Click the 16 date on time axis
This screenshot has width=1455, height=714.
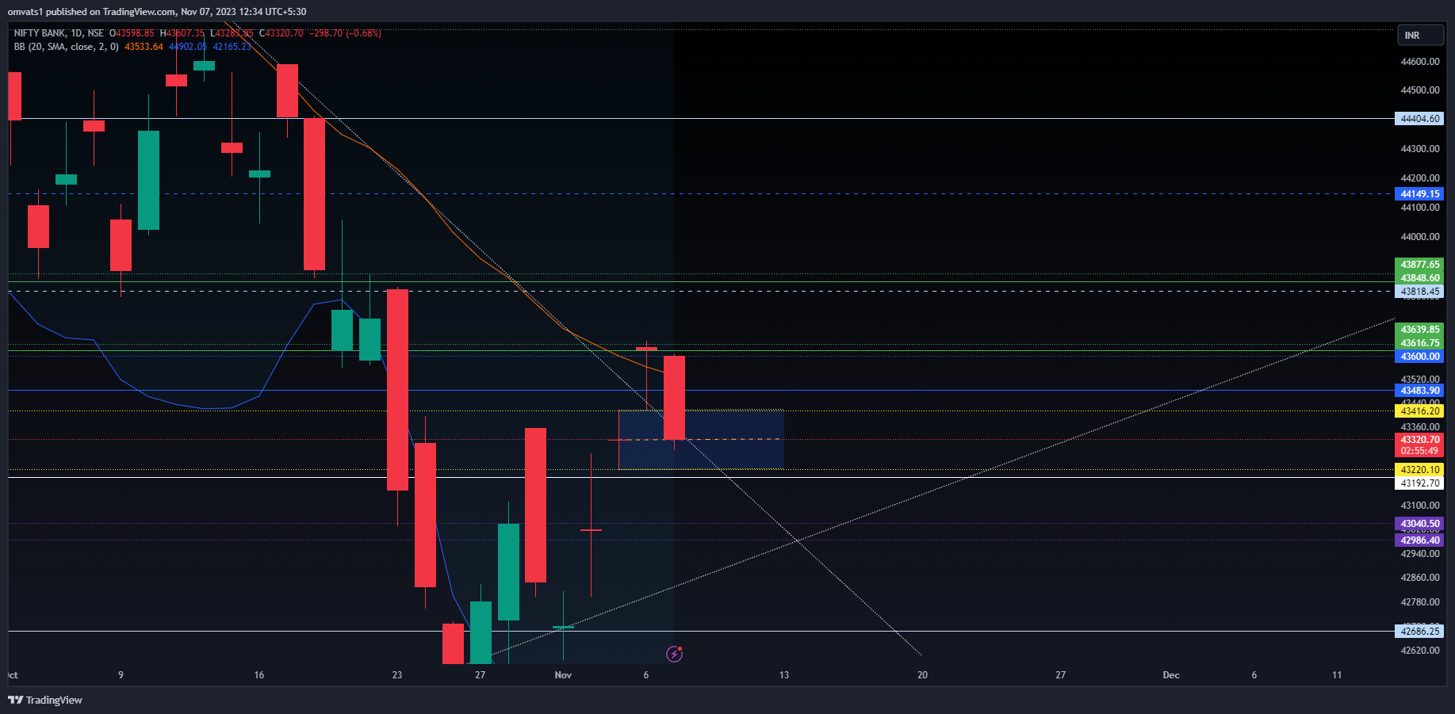pos(259,675)
